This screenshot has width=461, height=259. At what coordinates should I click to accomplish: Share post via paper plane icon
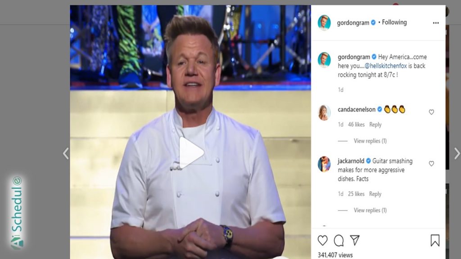tap(355, 240)
